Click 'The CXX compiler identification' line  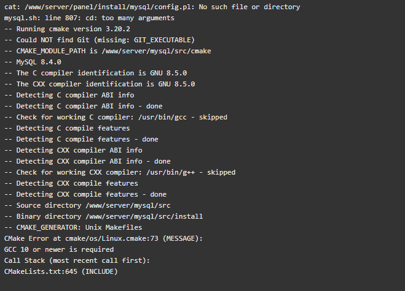[x=100, y=84]
